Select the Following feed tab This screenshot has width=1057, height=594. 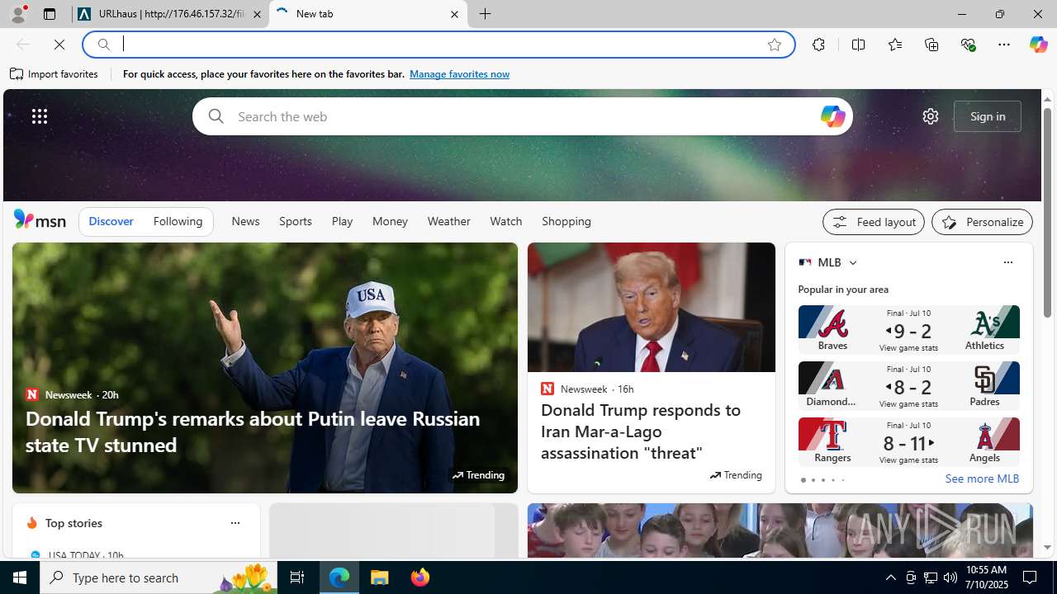(178, 221)
